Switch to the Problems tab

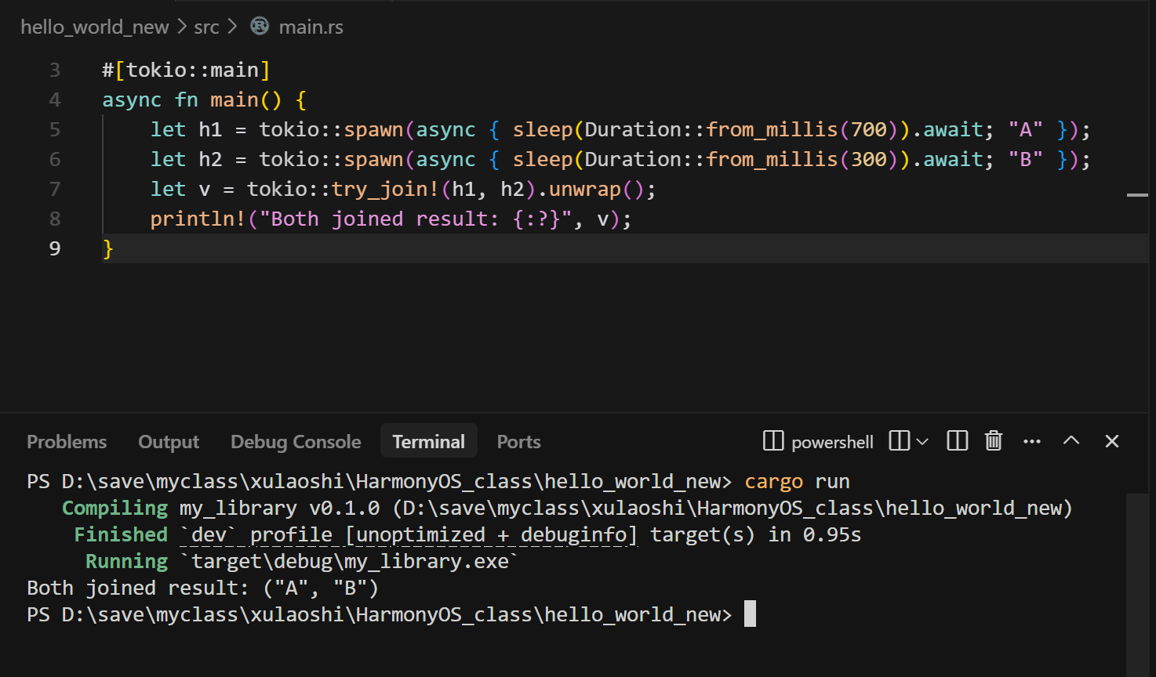[x=67, y=441]
